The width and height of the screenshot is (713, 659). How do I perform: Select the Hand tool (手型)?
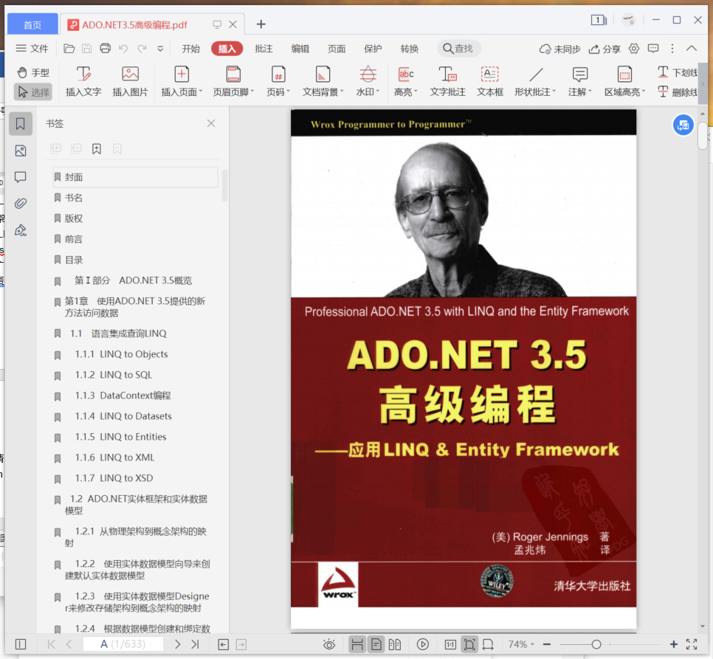32,73
